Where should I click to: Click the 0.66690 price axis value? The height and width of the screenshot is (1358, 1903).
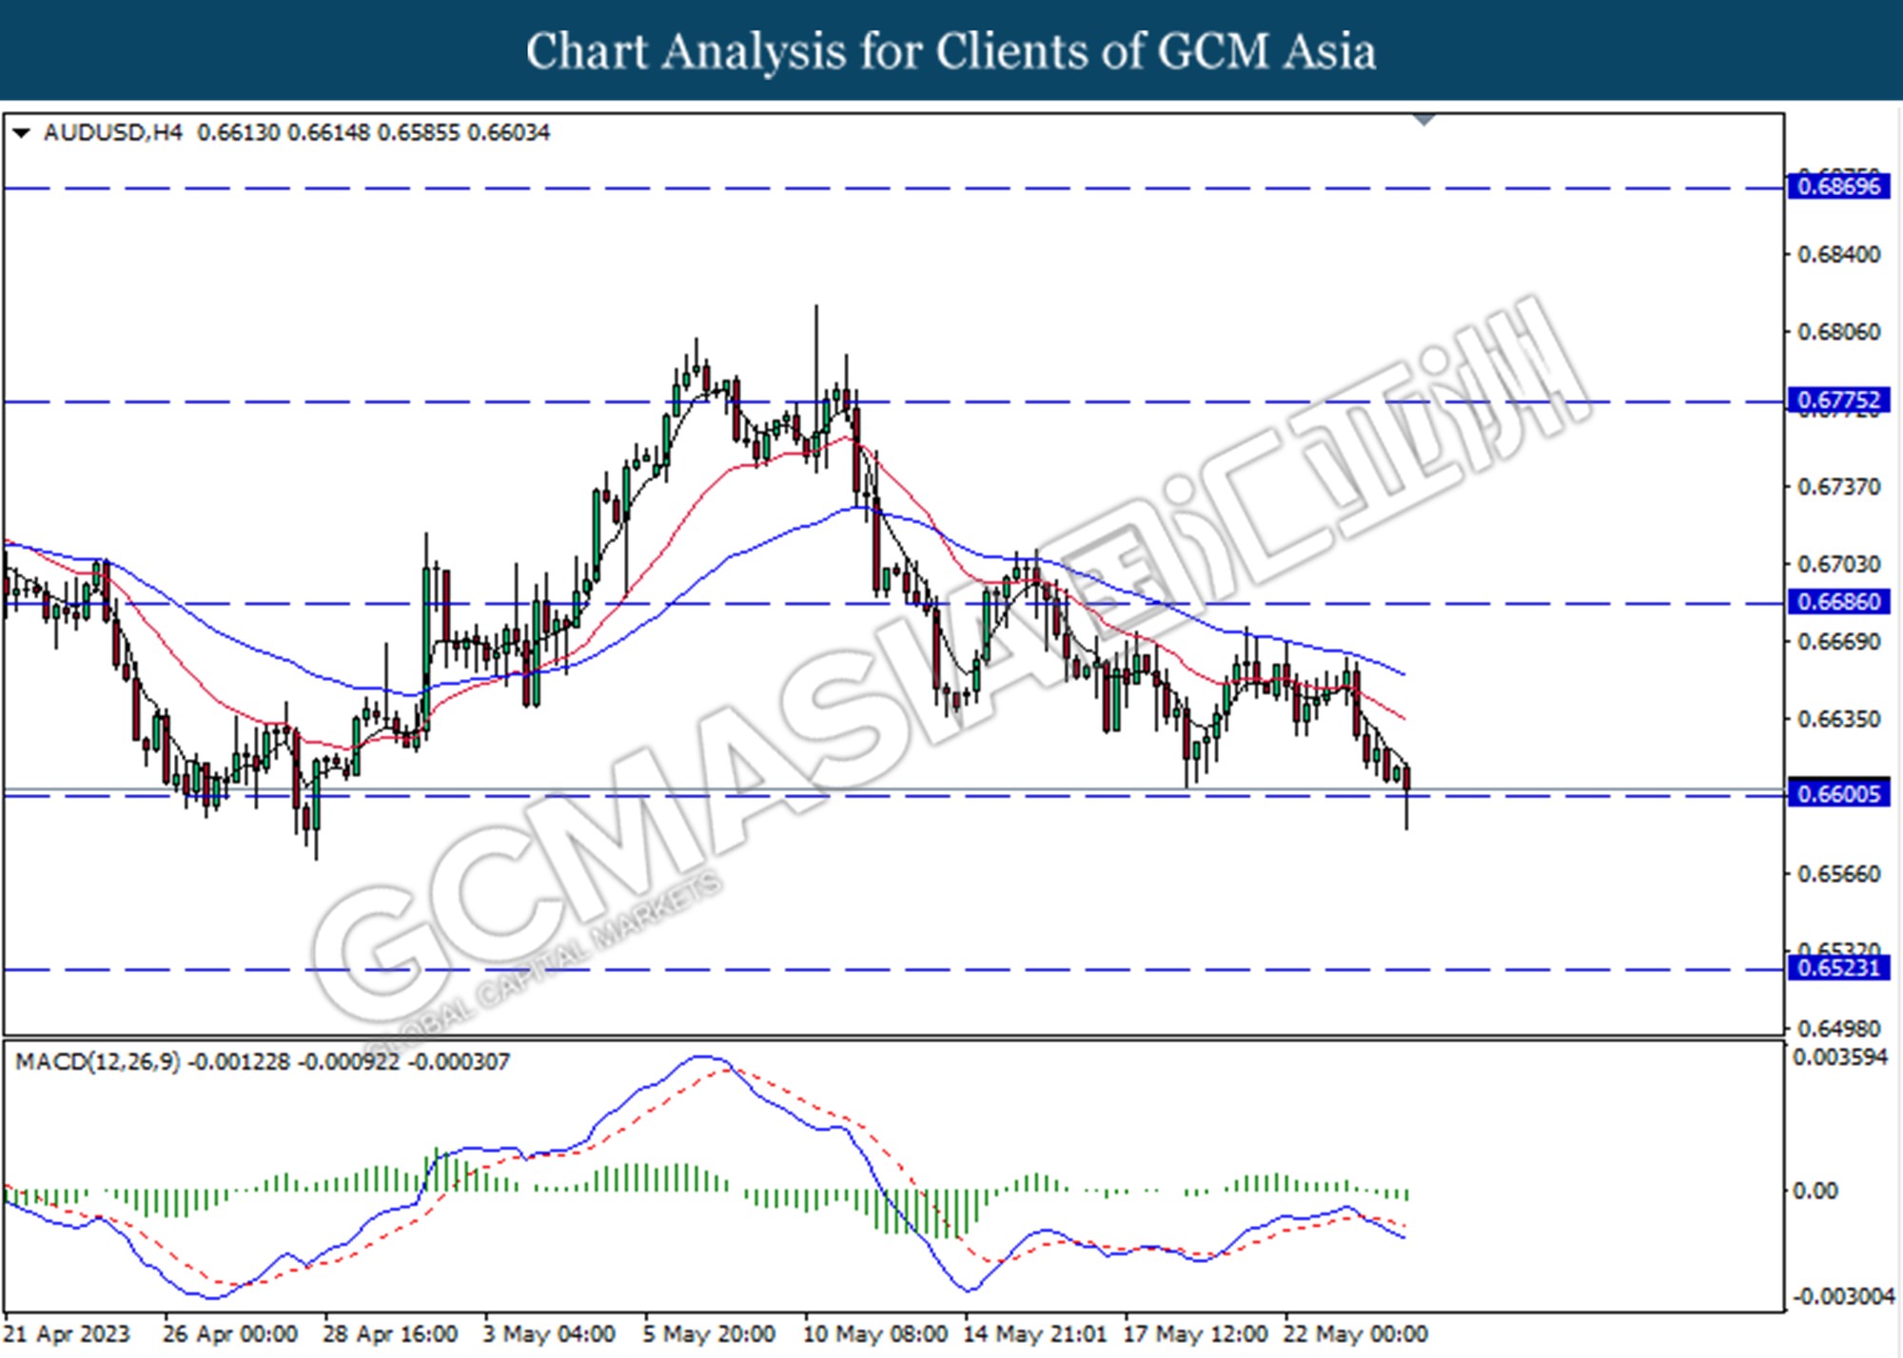pos(1838,642)
